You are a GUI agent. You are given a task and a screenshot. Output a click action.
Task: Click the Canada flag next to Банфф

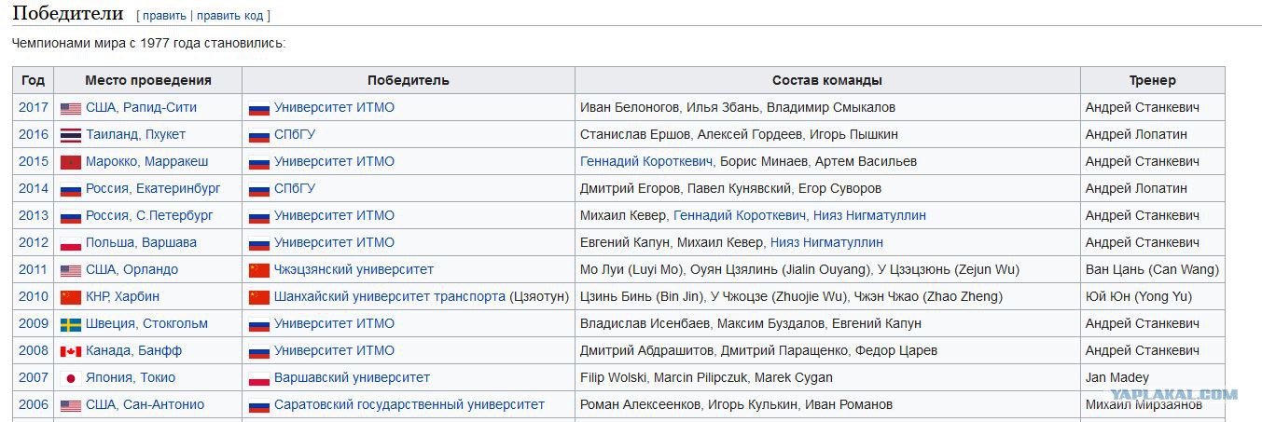(71, 351)
